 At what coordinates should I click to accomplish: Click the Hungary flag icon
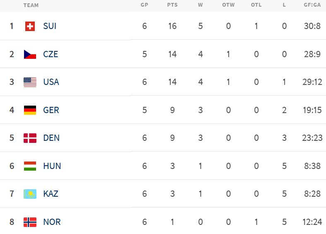tap(30, 166)
